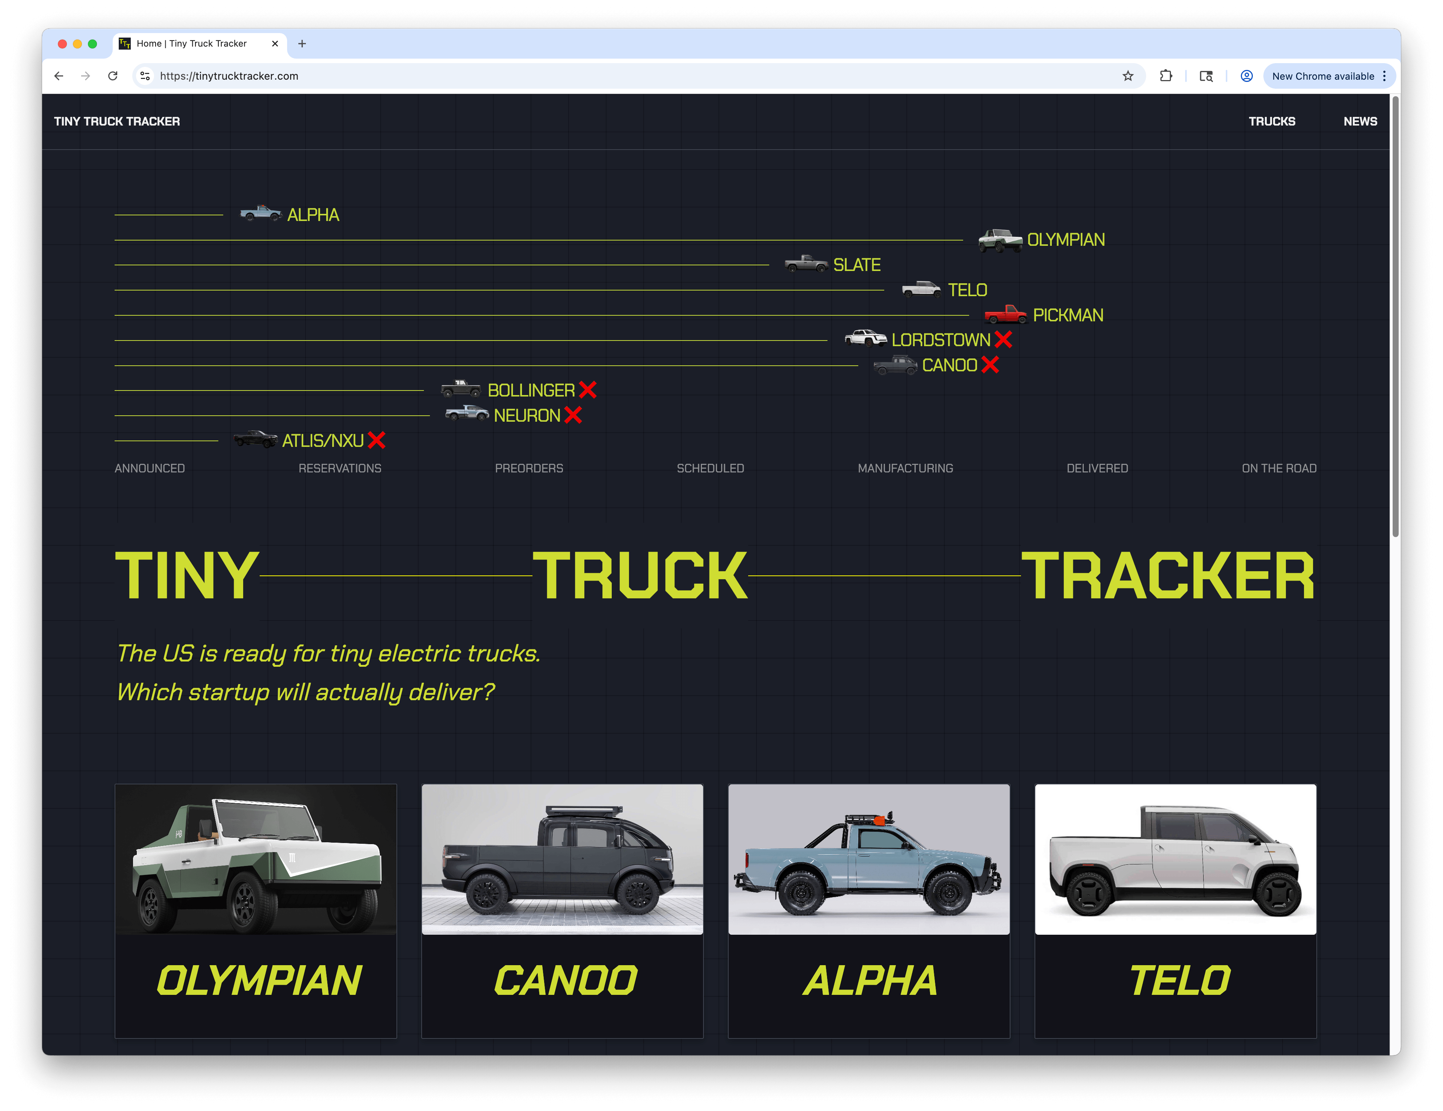Screen dimensions: 1443x1111
Task: Select the Alpha truck icon on the chart
Action: click(260, 213)
